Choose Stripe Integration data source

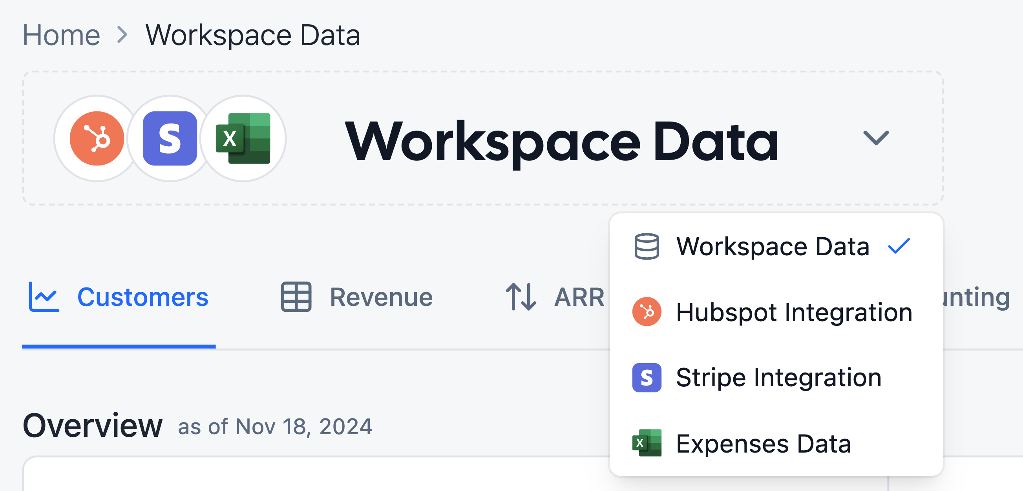click(x=778, y=378)
